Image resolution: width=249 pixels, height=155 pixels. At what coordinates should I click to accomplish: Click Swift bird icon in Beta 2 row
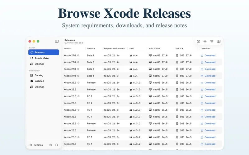click(x=131, y=69)
